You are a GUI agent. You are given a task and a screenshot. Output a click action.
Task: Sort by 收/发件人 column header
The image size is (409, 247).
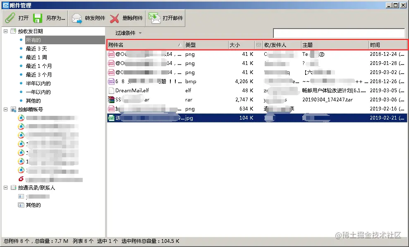[282, 45]
